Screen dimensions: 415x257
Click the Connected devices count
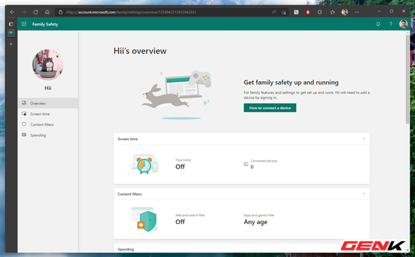click(252, 167)
